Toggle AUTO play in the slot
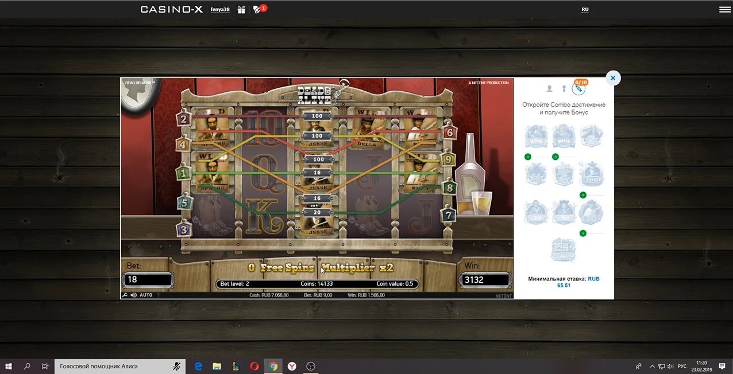This screenshot has height=374, width=733. [x=146, y=295]
